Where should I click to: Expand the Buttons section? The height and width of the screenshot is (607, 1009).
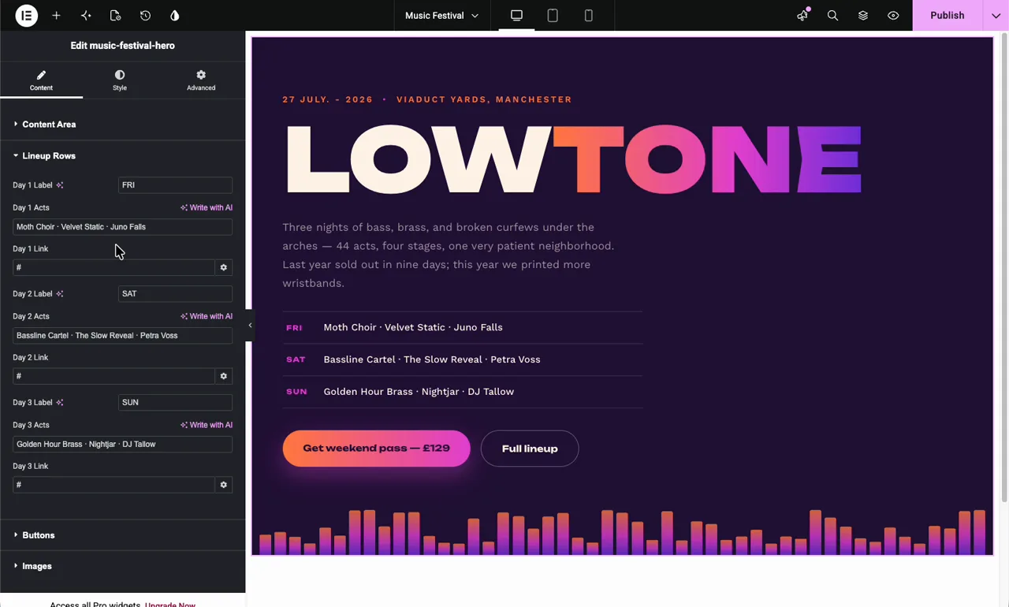point(122,535)
